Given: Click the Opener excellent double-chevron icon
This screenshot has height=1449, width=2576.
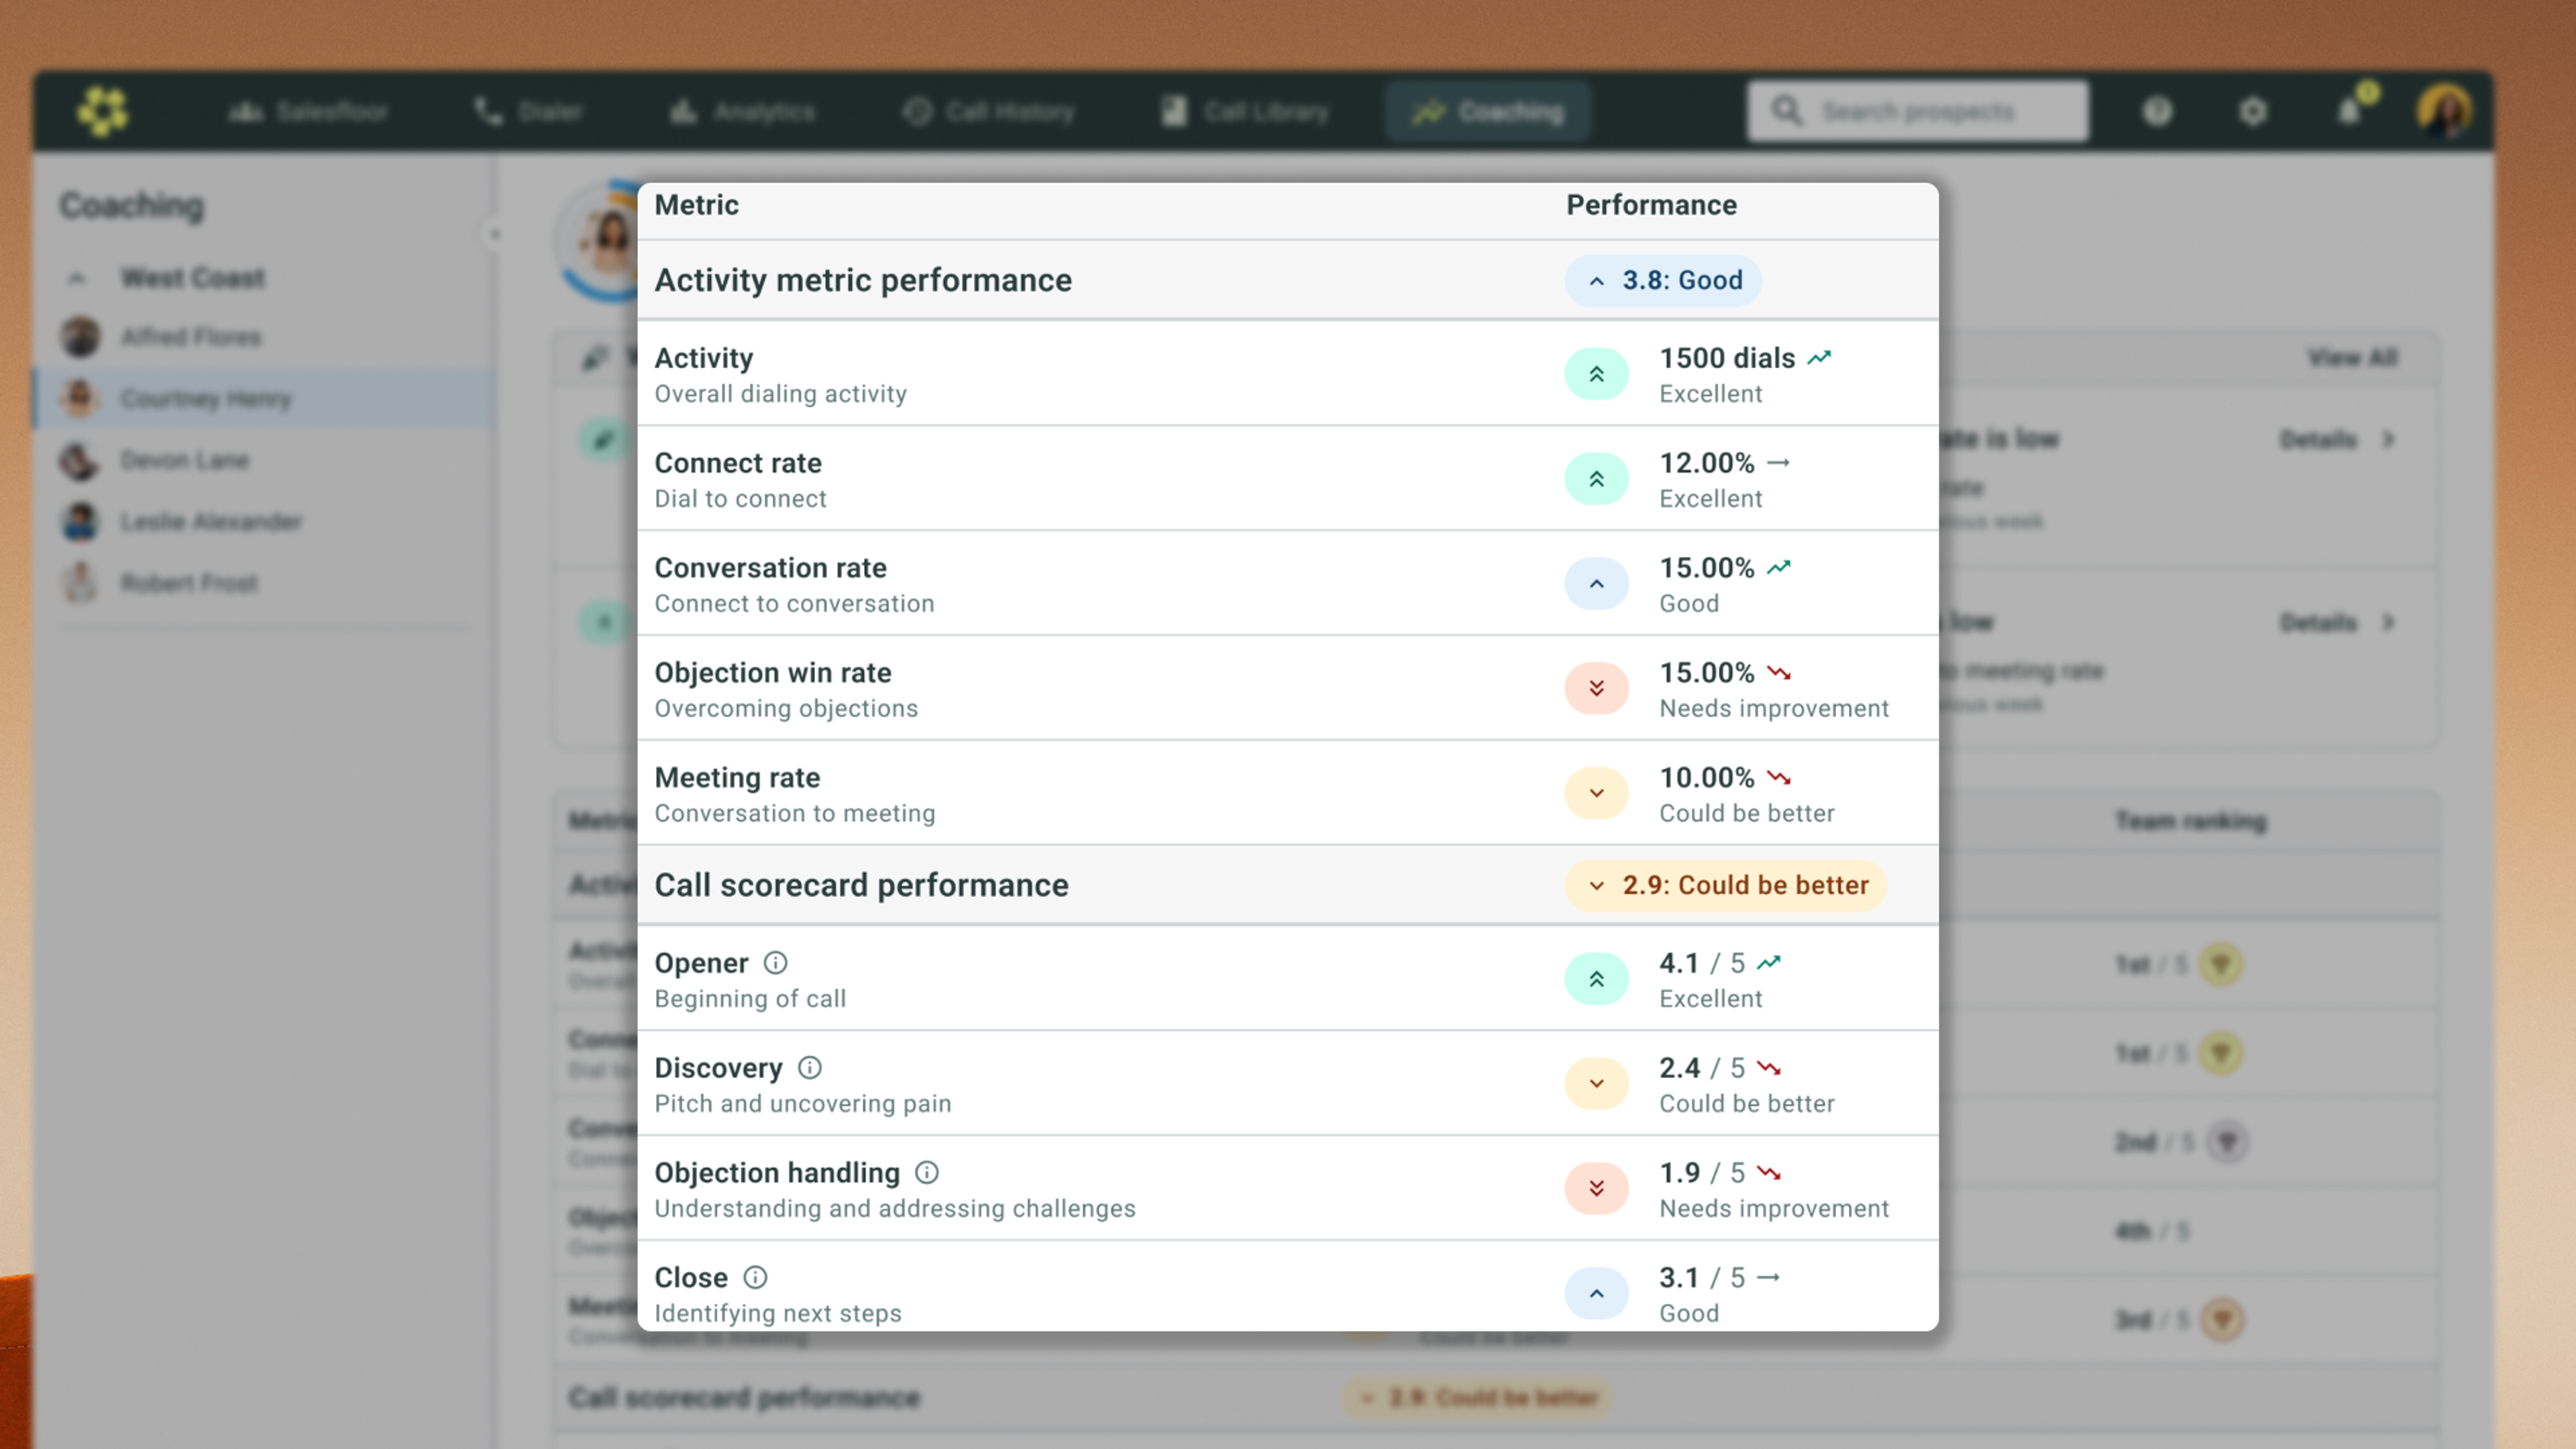Looking at the screenshot, I should coord(1597,979).
